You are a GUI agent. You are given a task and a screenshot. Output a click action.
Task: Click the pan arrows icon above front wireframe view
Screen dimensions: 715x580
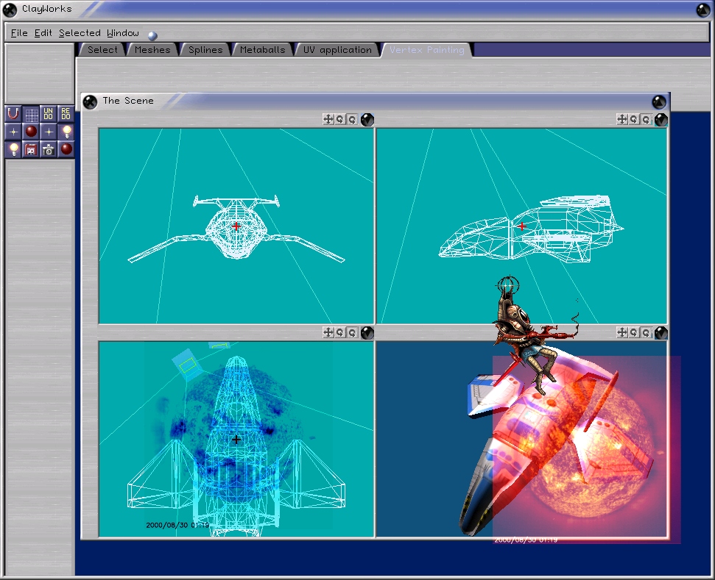coord(328,119)
